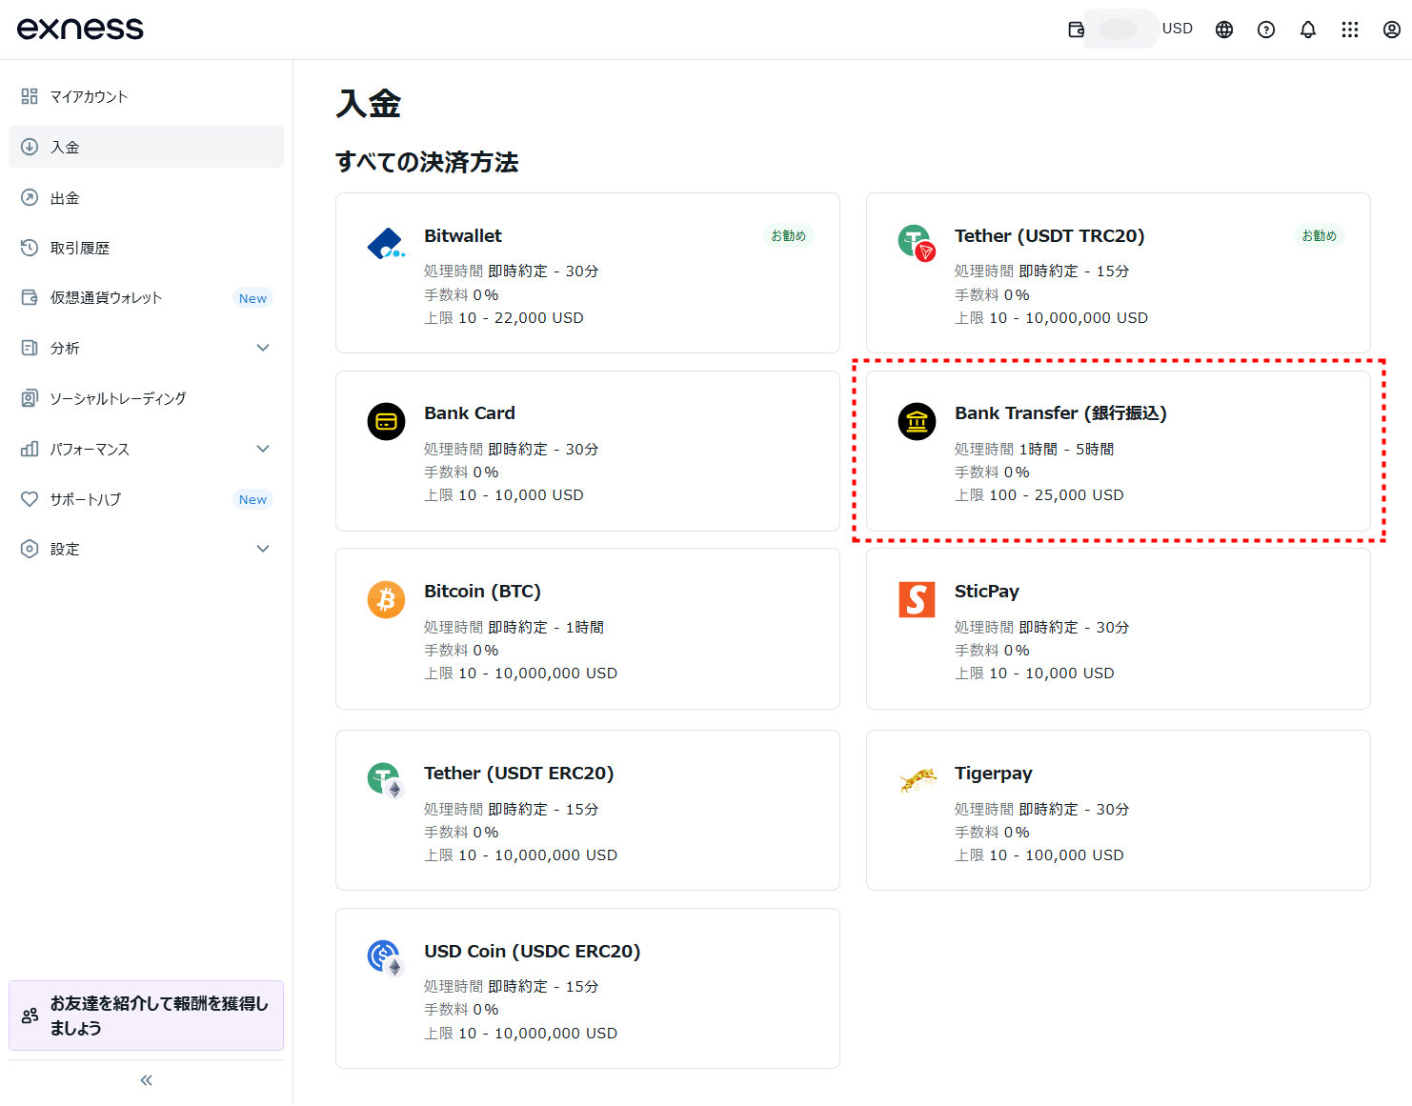This screenshot has width=1412, height=1106.
Task: Expand the パフォーマンス submenu chevron
Action: (263, 449)
